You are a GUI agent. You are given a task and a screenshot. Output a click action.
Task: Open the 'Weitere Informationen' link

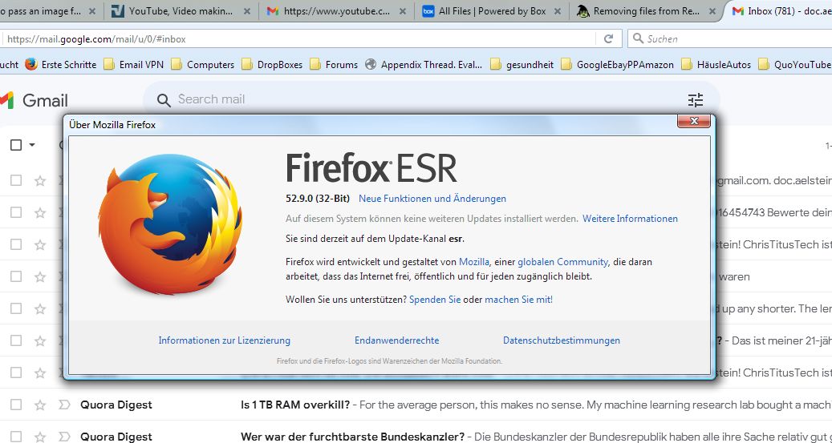630,219
